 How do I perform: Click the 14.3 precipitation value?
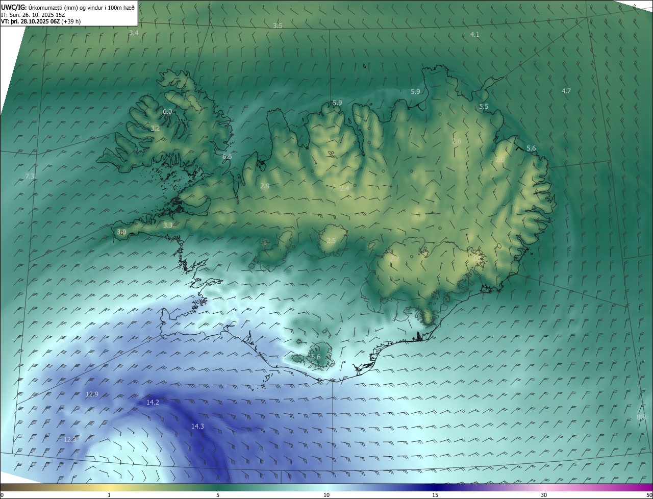tap(197, 426)
